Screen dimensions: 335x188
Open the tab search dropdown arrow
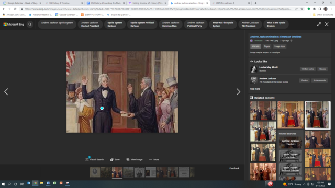pyautogui.click(x=307, y=3)
